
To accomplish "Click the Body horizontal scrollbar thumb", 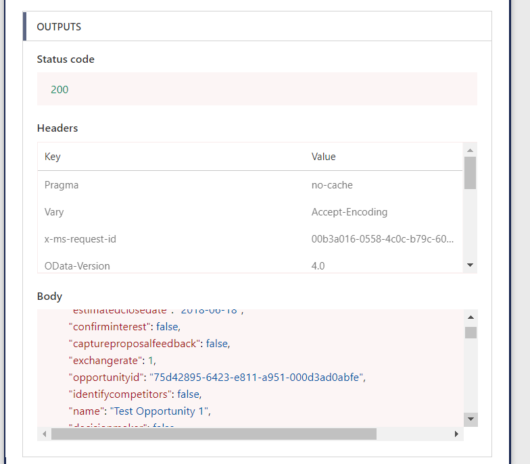I will [x=213, y=434].
